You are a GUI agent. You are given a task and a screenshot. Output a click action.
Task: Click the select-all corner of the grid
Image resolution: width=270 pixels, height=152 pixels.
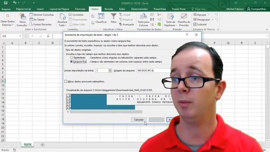point(3,43)
